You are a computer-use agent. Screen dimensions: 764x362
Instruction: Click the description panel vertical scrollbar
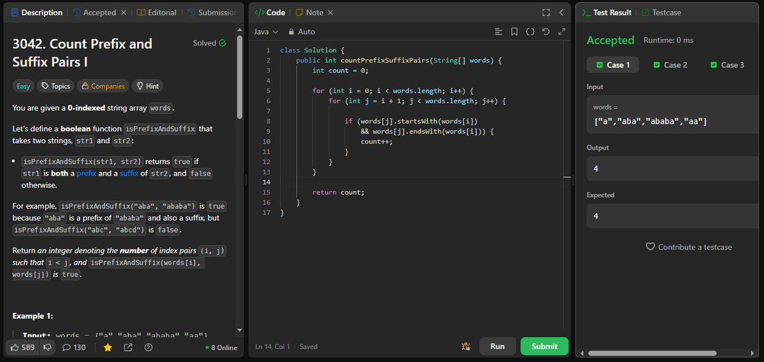(239, 76)
